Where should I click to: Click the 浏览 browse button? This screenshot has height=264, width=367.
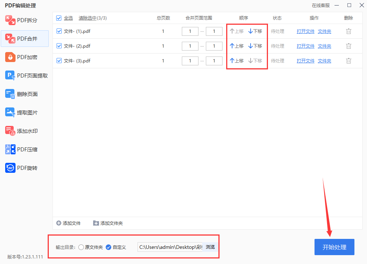(x=210, y=247)
